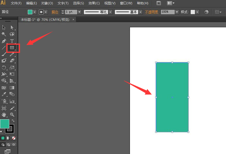Open the 文件(F) menu
This screenshot has width=226, height=154.
point(16,3)
